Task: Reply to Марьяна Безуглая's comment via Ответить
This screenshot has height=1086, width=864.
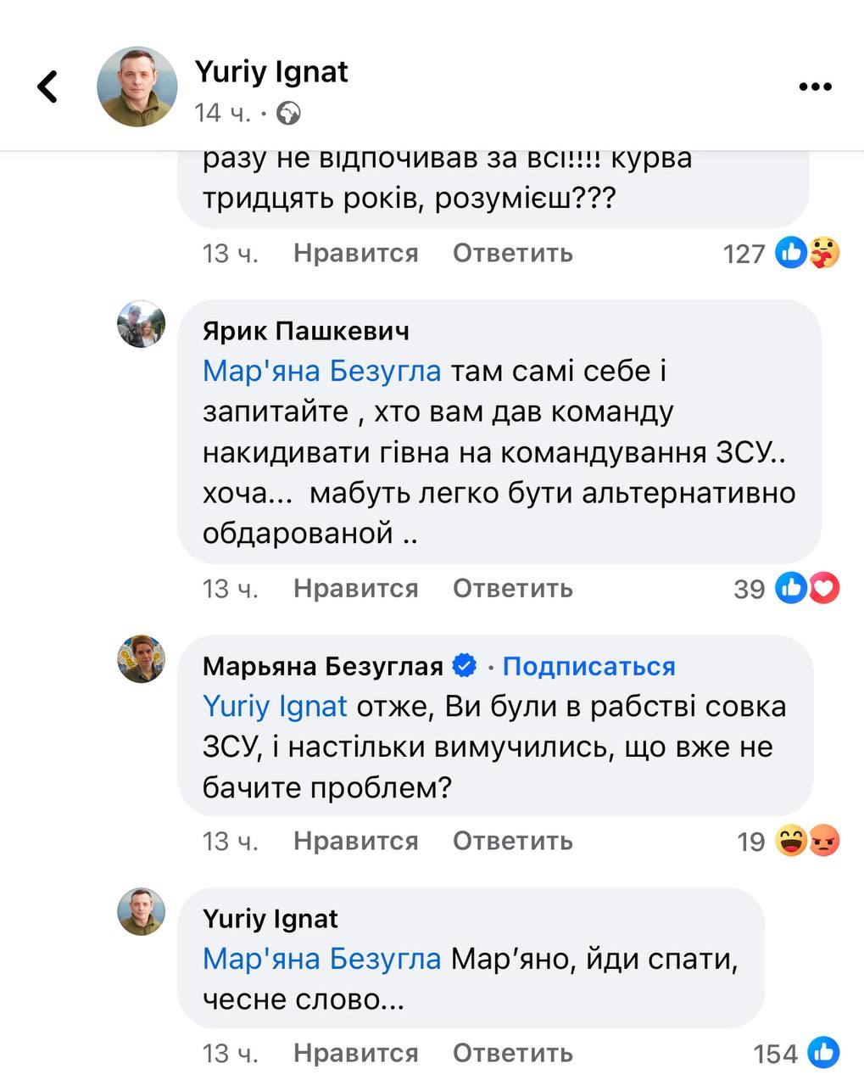Action: click(x=512, y=841)
